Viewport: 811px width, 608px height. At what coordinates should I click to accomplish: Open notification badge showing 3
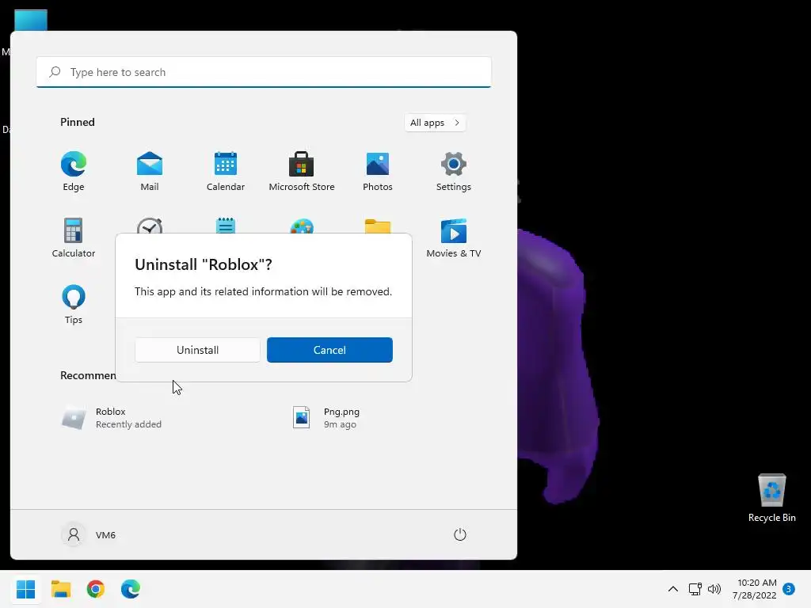789,589
